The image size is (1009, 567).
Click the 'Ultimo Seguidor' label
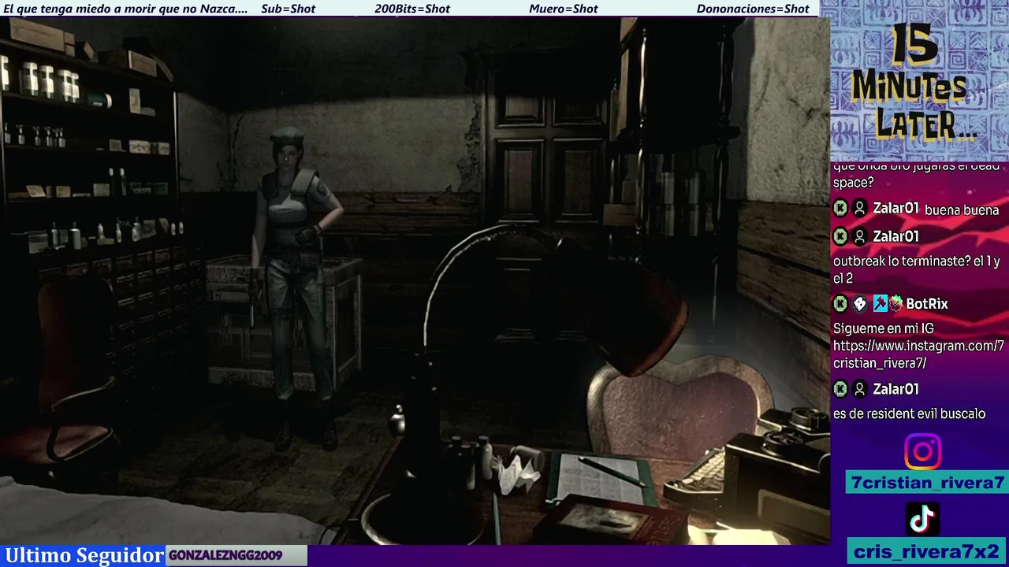click(84, 555)
